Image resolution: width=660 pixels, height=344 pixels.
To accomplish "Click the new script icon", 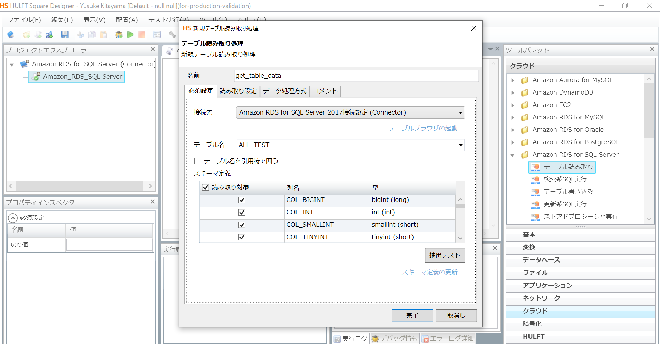I will coord(38,35).
